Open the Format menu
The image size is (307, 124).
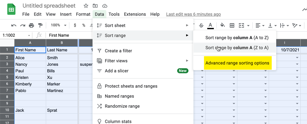click(83, 14)
